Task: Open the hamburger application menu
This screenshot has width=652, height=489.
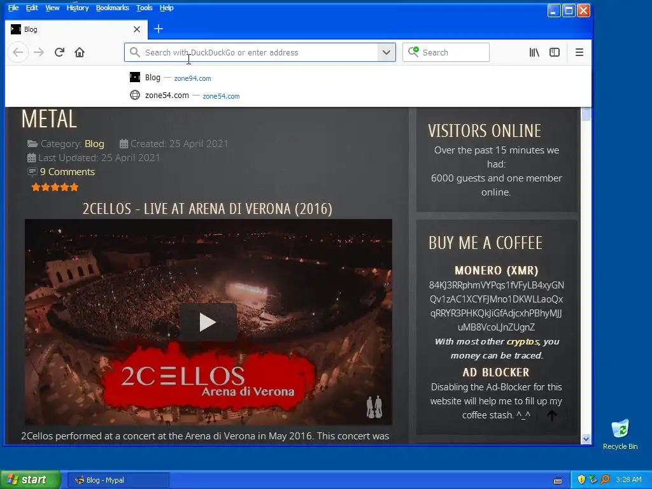Action: [x=579, y=52]
